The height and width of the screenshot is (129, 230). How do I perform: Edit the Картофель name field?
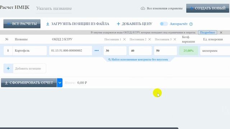click(30, 51)
